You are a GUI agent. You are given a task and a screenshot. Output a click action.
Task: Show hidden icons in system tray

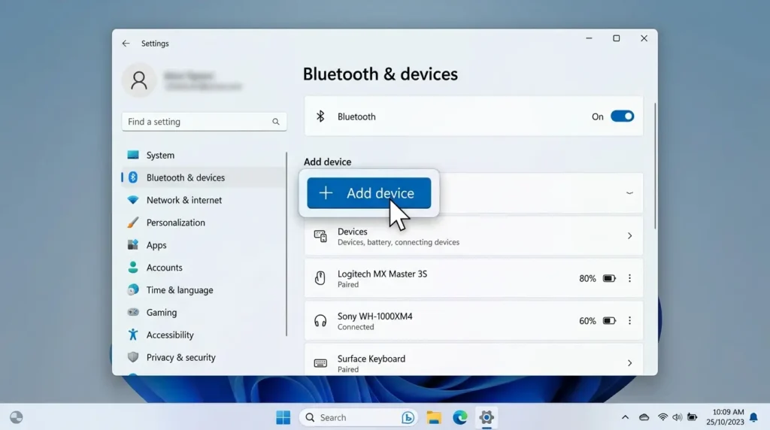625,417
